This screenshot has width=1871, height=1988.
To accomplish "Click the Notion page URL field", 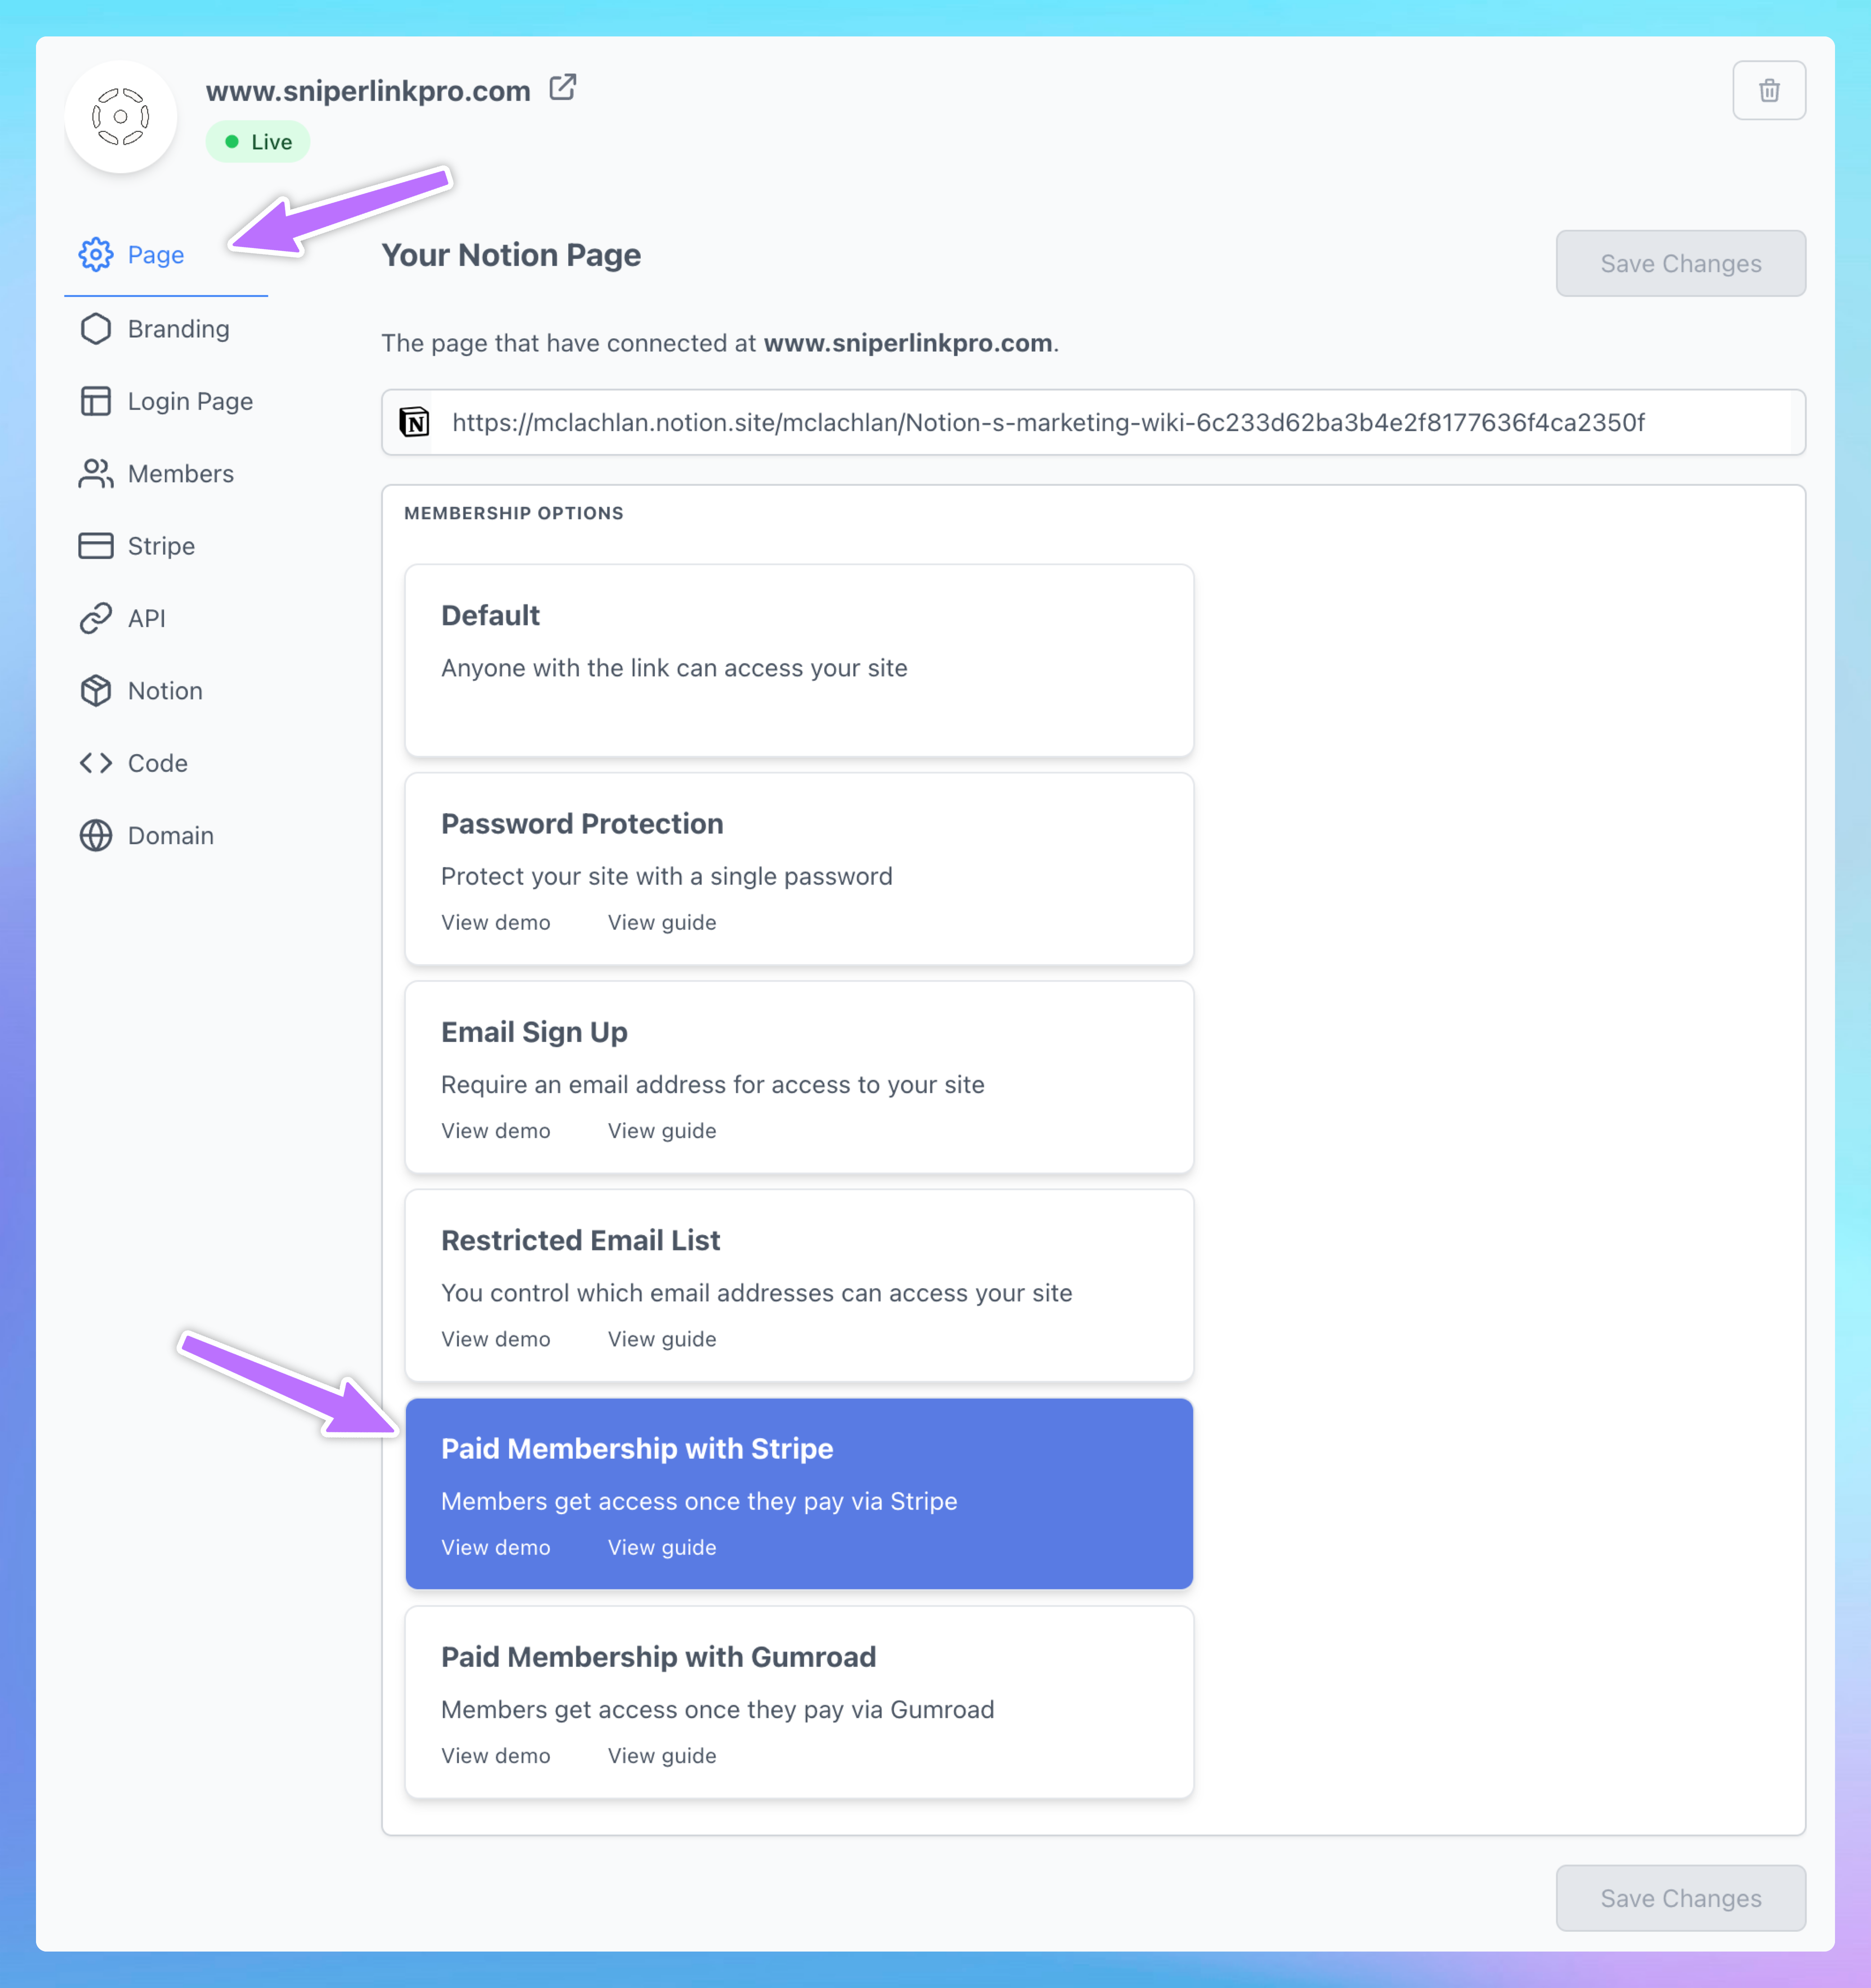I will click(x=1100, y=422).
